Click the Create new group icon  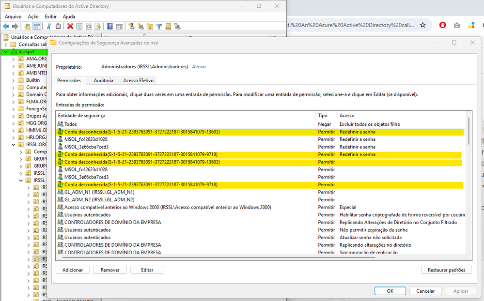coord(141,27)
